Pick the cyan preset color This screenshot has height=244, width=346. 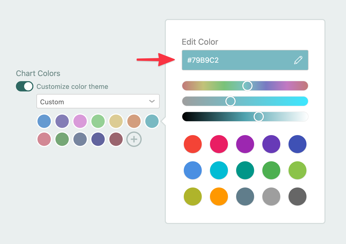(219, 170)
